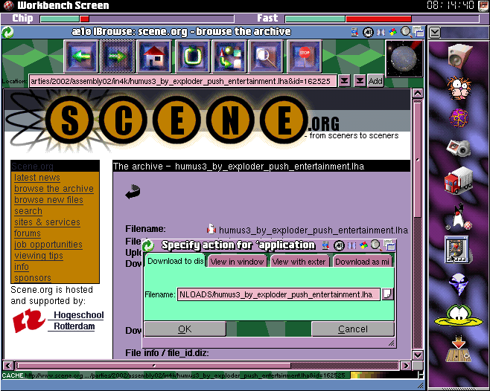
Task: Click the spinning globe transfer animation
Action: 404,59
